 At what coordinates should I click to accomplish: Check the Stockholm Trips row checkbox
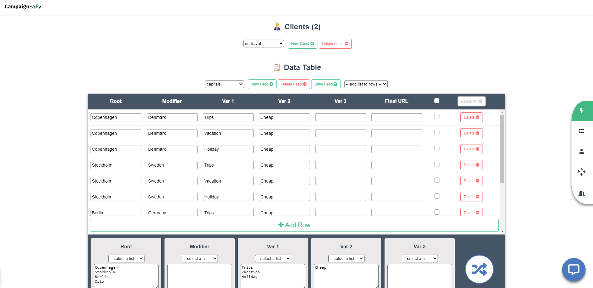coord(437,164)
